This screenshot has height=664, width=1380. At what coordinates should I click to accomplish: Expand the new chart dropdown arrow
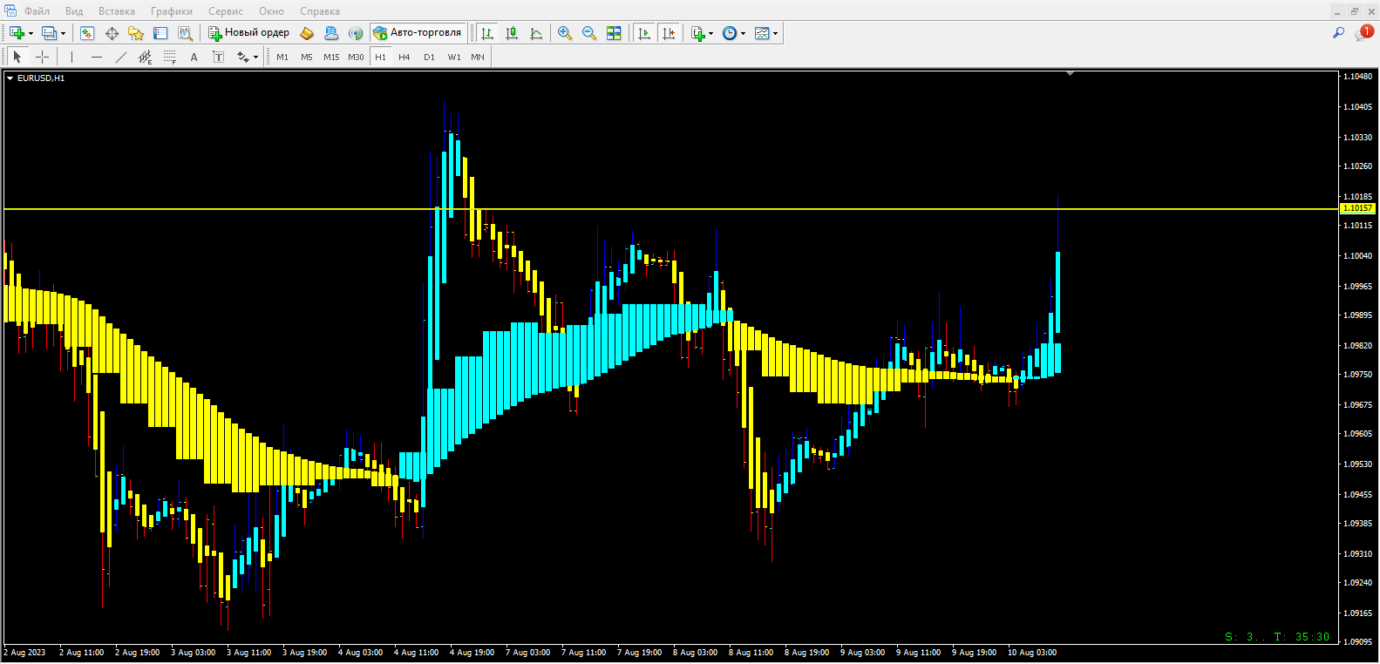pos(31,34)
